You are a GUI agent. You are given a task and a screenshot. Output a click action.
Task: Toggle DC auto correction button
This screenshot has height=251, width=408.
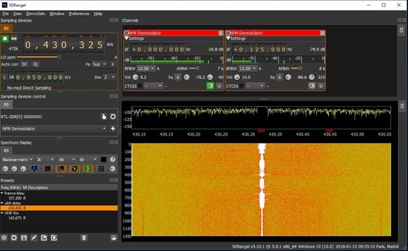(24, 64)
